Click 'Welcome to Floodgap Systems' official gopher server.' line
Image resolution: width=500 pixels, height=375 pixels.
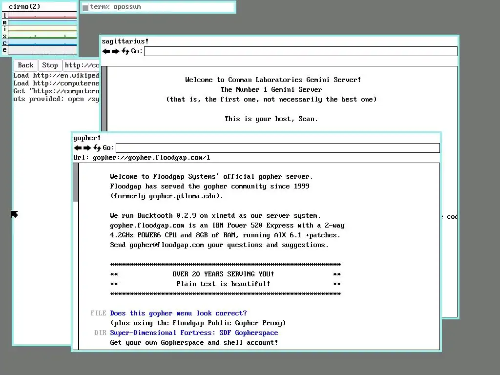(211, 176)
